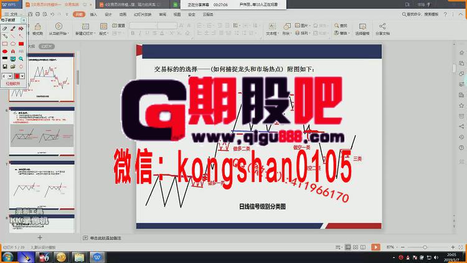Switch to the 审阅 ribbon tab
The width and height of the screenshot is (467, 263).
[163, 14]
